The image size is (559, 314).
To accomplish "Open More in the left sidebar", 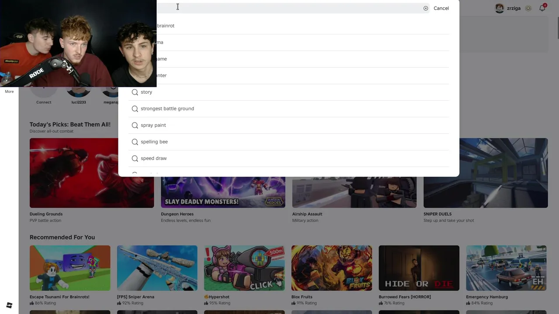I will coord(9,92).
